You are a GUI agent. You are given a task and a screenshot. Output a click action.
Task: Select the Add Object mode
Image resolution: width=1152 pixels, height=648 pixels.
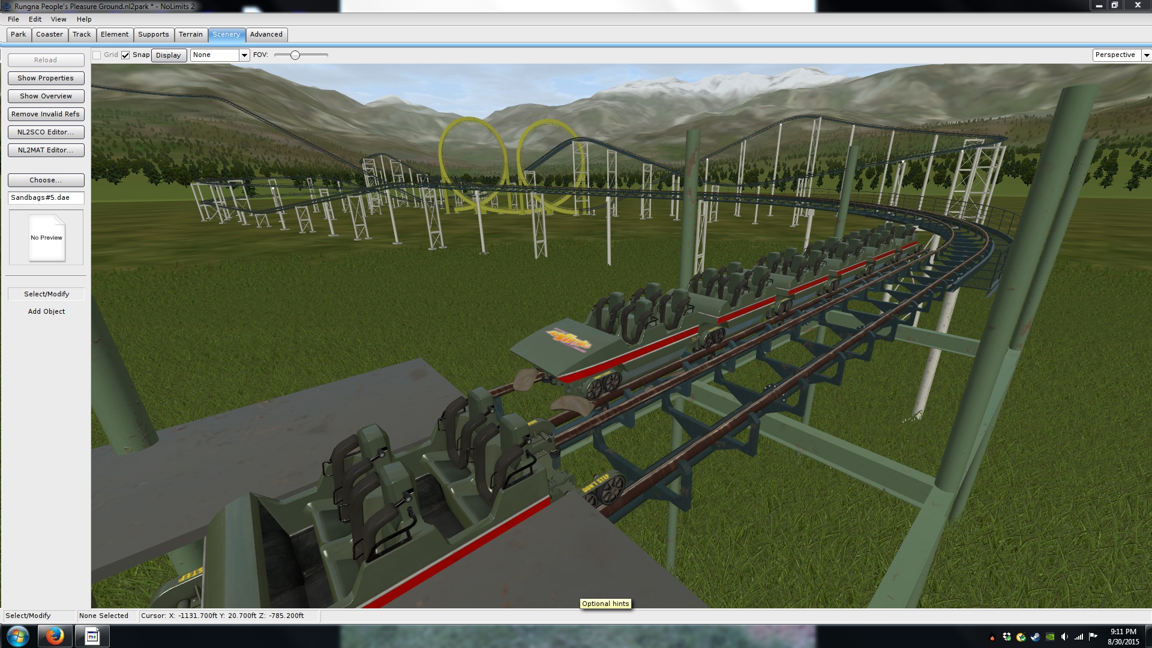pos(46,311)
